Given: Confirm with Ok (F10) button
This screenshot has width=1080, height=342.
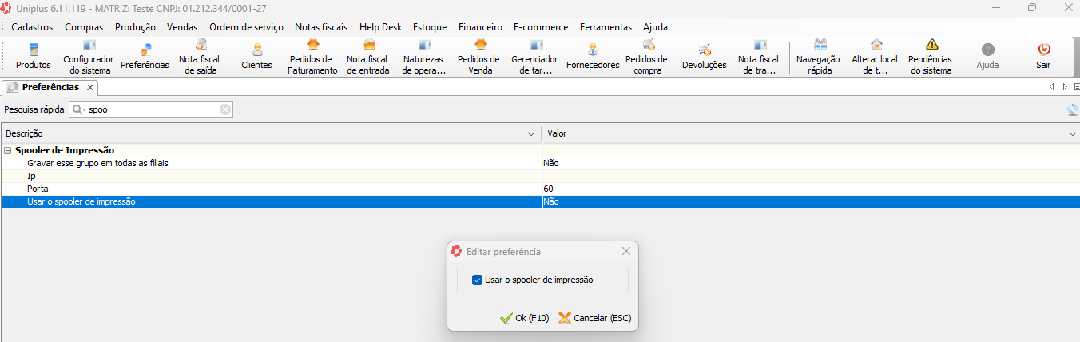Looking at the screenshot, I should coord(524,318).
